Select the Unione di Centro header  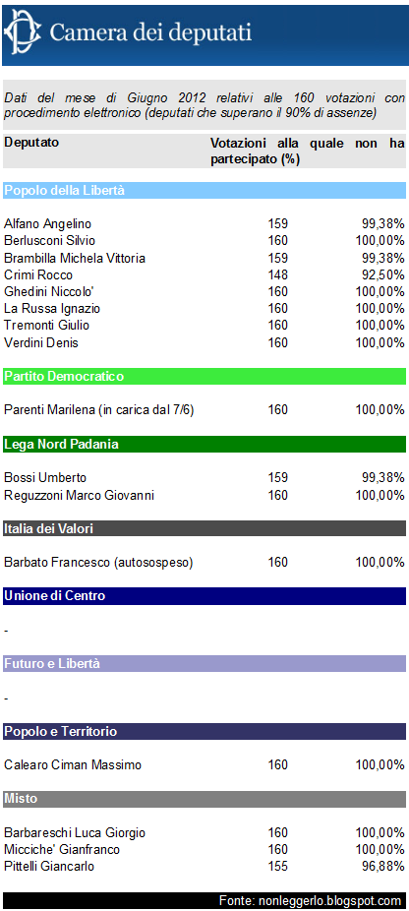click(x=204, y=596)
